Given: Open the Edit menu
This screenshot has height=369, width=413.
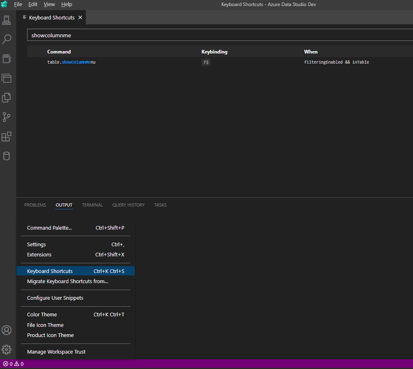Looking at the screenshot, I should [x=32, y=4].
